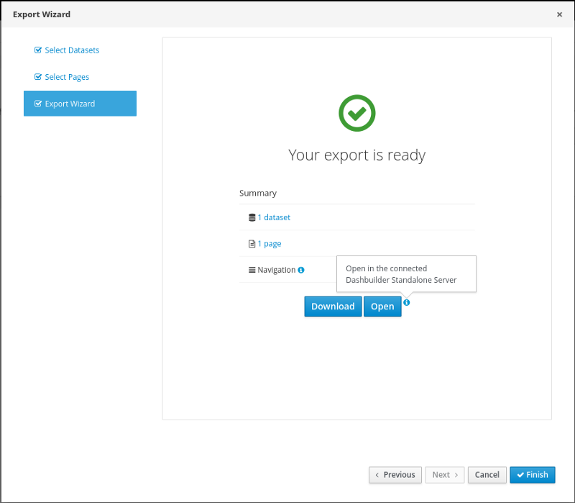Click the checkmark beside Select Datasets step
The image size is (575, 503).
38,50
